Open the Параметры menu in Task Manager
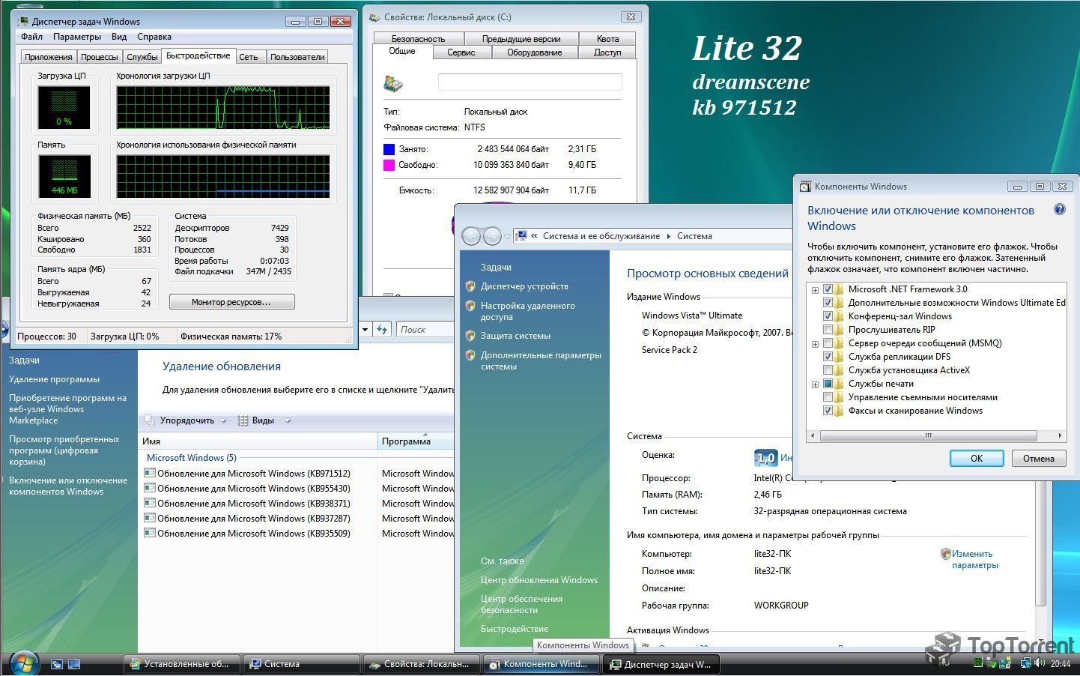This screenshot has width=1080, height=676. [77, 37]
